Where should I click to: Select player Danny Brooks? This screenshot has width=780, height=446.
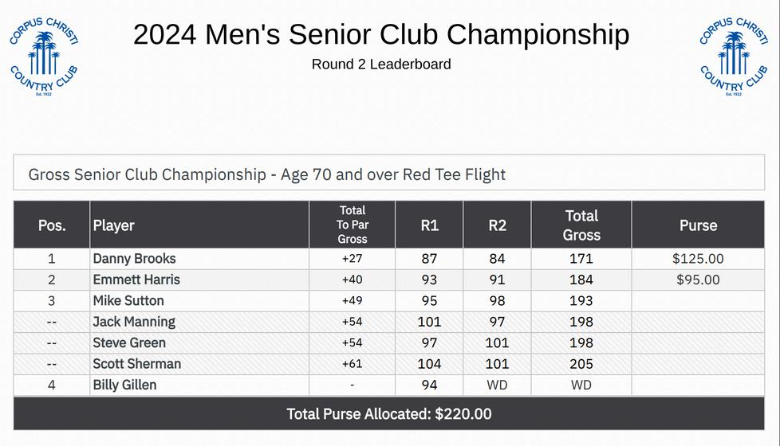[134, 259]
